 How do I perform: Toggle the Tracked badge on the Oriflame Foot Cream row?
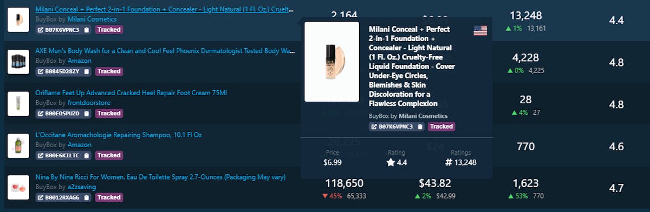click(109, 114)
